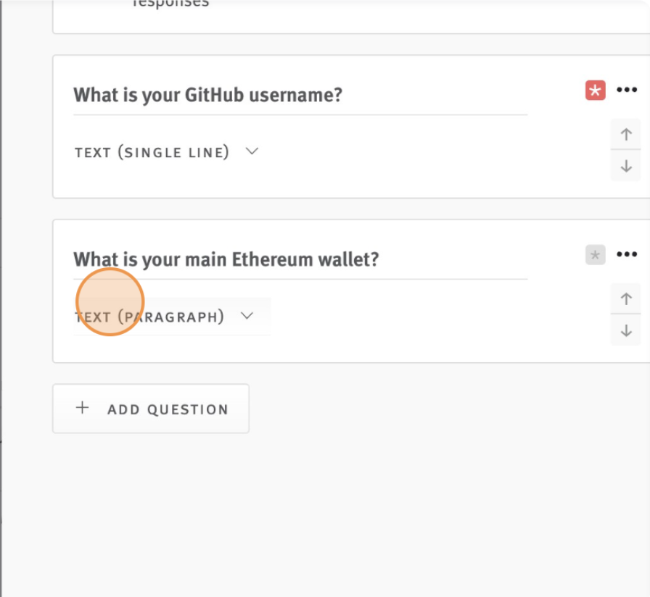
Task: Open the Text (Paragraph) type dropdown
Action: pyautogui.click(x=172, y=317)
